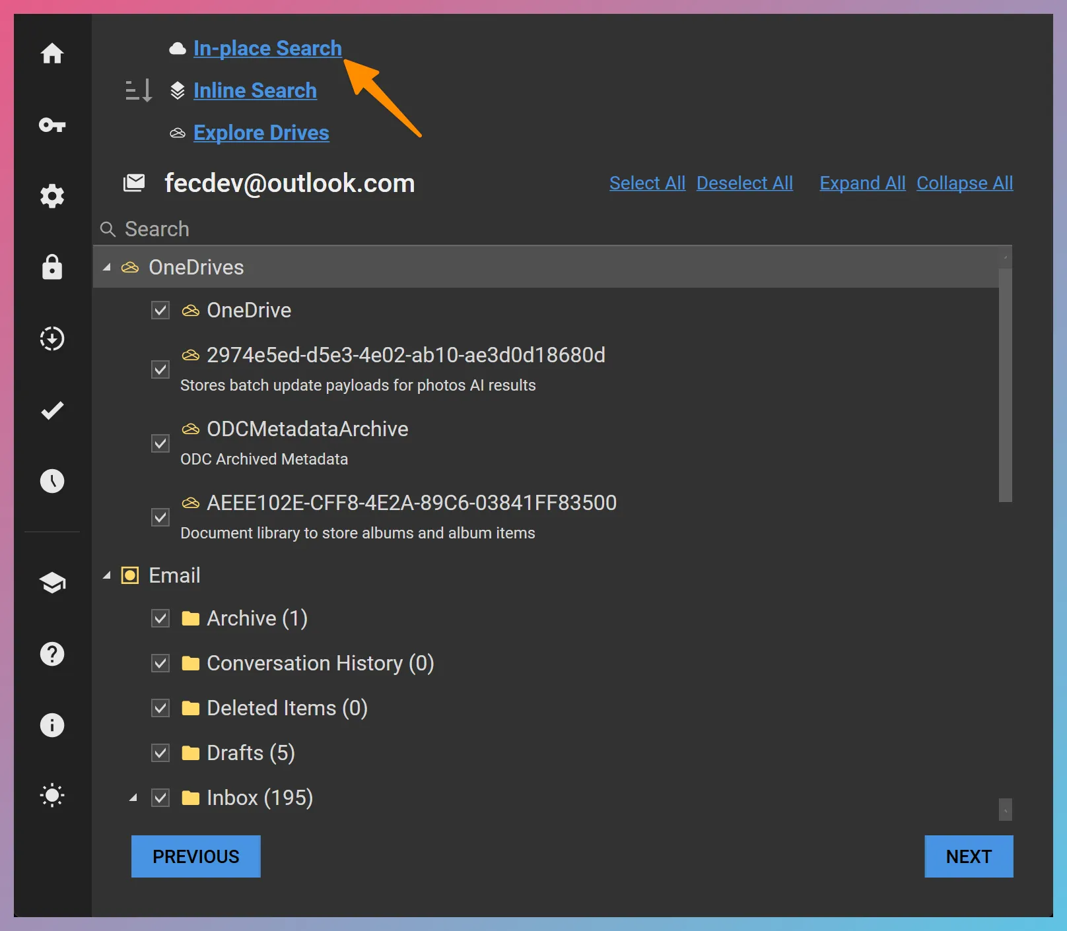The height and width of the screenshot is (931, 1067).
Task: Open the Key/credentials icon in sidebar
Action: (x=52, y=125)
